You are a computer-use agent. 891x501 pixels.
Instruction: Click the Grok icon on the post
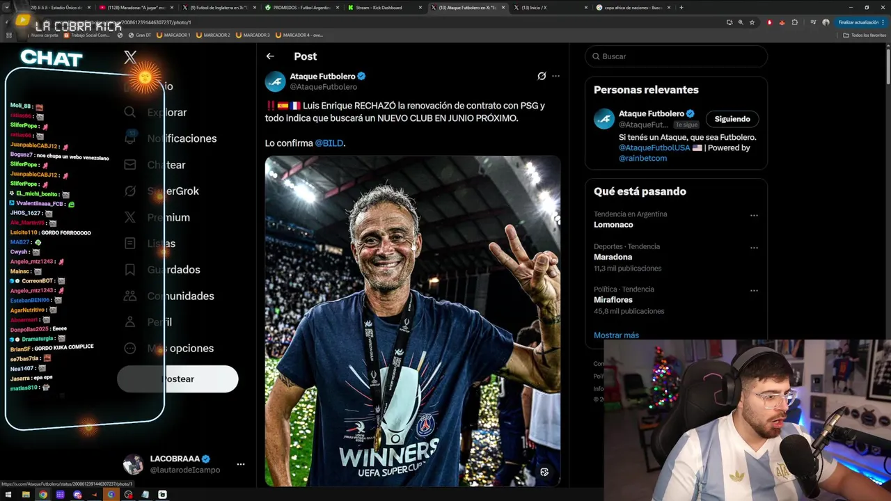click(542, 76)
